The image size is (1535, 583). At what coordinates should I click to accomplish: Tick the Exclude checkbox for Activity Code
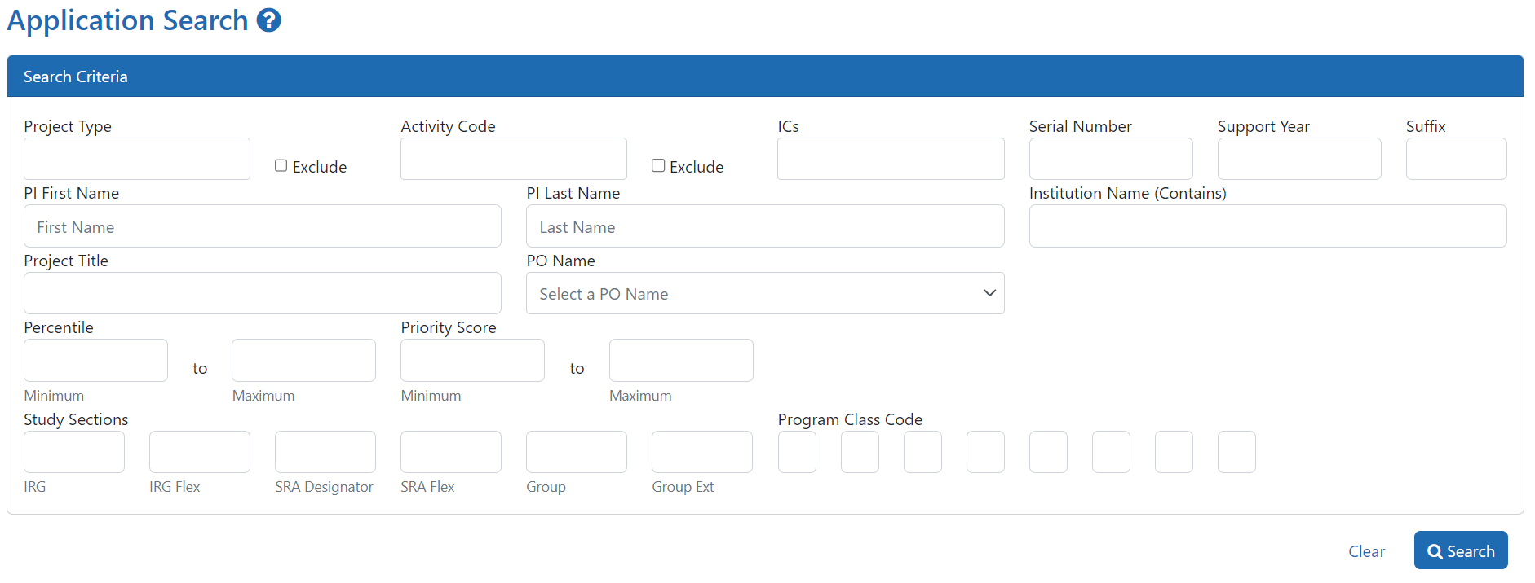(657, 165)
